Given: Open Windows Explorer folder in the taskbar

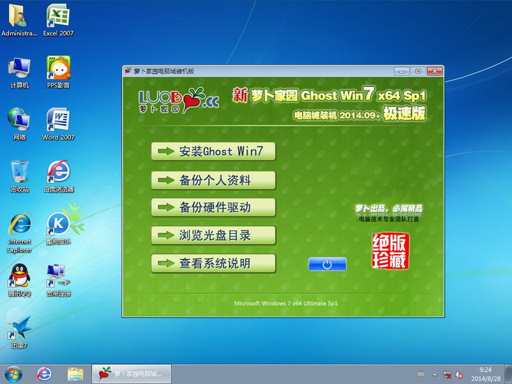Looking at the screenshot, I should coord(76,374).
